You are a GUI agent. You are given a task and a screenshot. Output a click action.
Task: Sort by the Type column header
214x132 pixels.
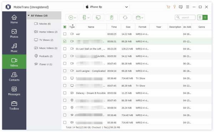pos(72,27)
